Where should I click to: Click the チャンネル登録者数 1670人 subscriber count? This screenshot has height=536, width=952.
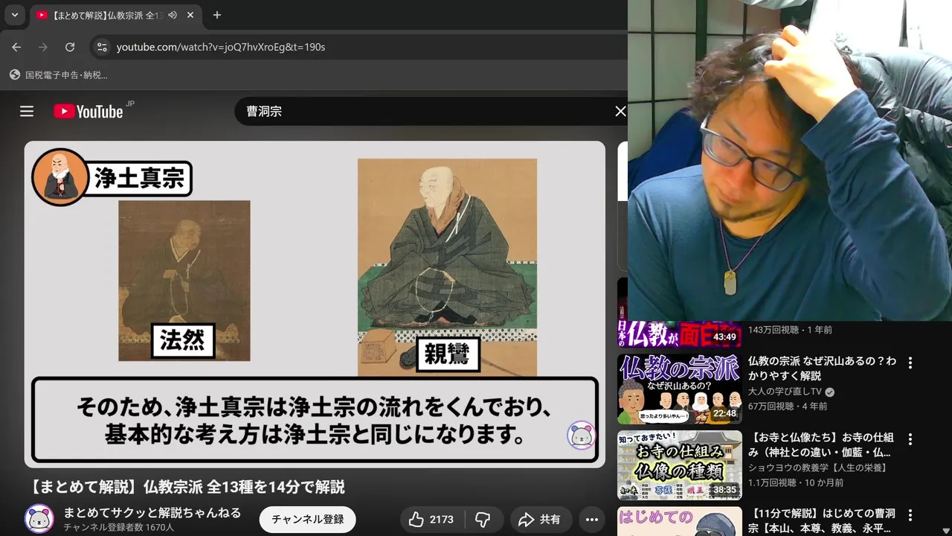coord(118,527)
